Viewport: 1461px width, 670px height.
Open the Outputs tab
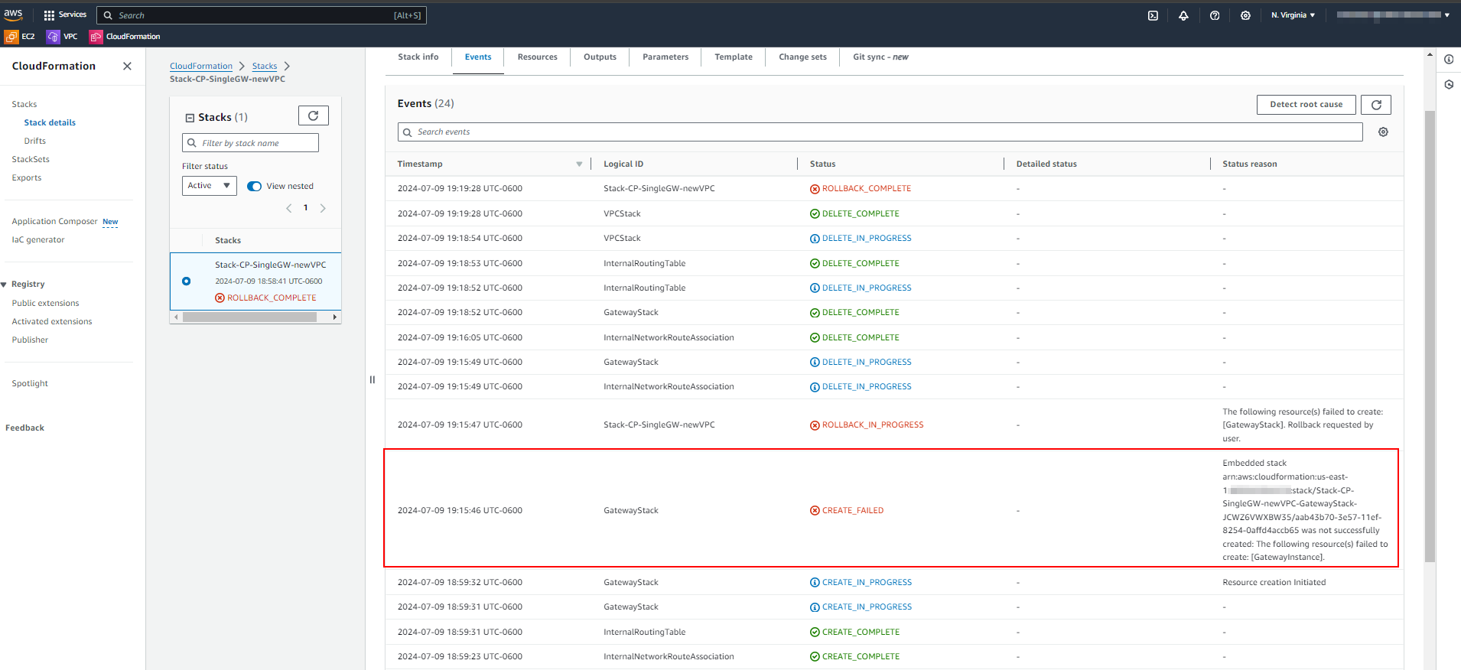point(600,57)
